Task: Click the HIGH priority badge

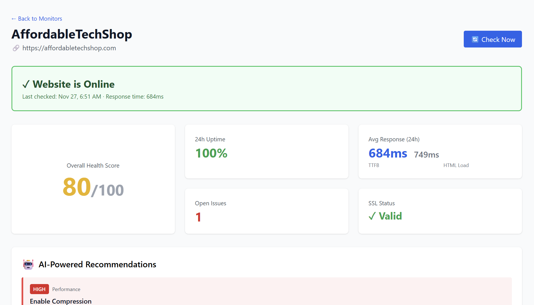Action: pos(39,289)
